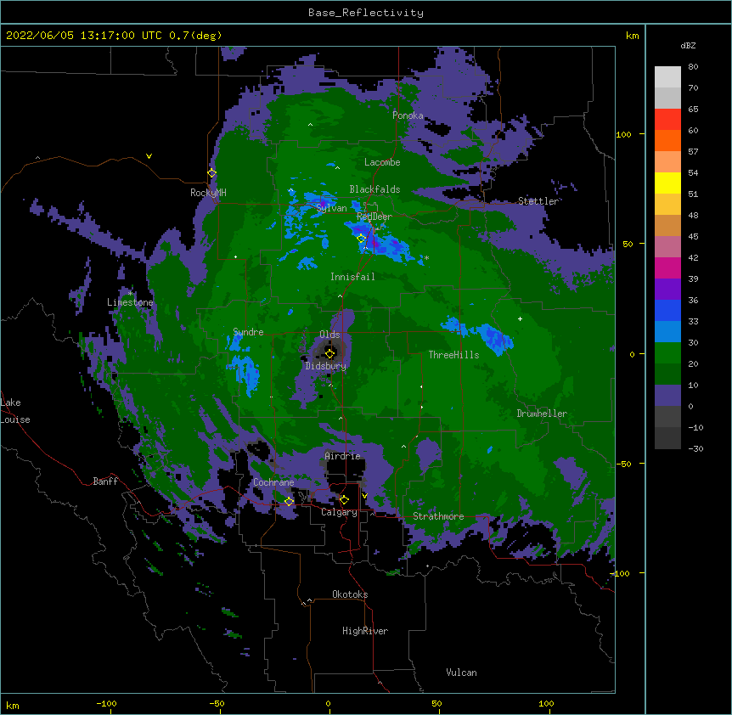Screen dimensions: 732x715
Task: Click the Base_Reflectivity title text
Action: coord(366,13)
